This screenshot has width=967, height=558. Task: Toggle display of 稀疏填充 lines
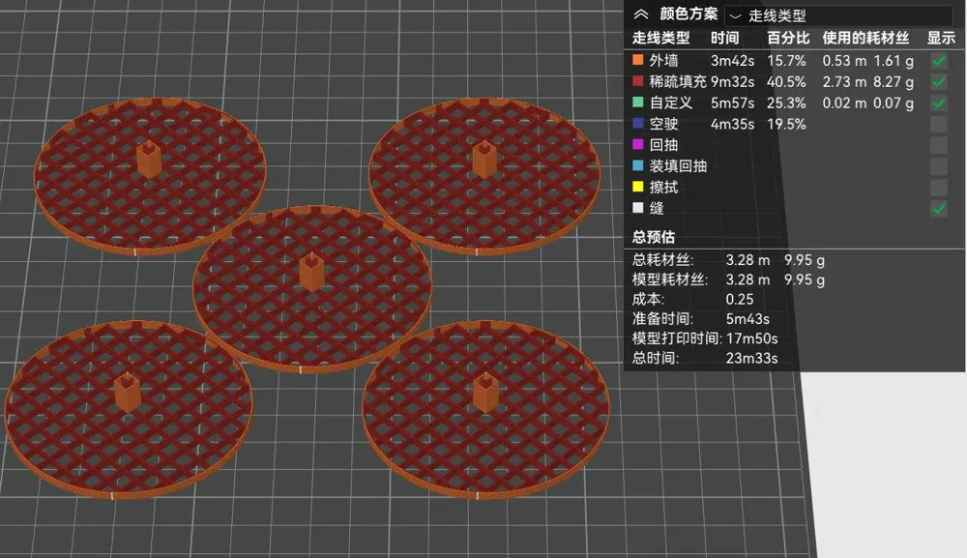click(x=939, y=82)
